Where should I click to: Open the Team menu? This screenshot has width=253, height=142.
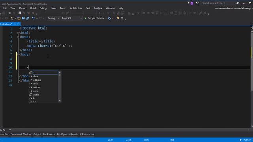(x=53, y=8)
